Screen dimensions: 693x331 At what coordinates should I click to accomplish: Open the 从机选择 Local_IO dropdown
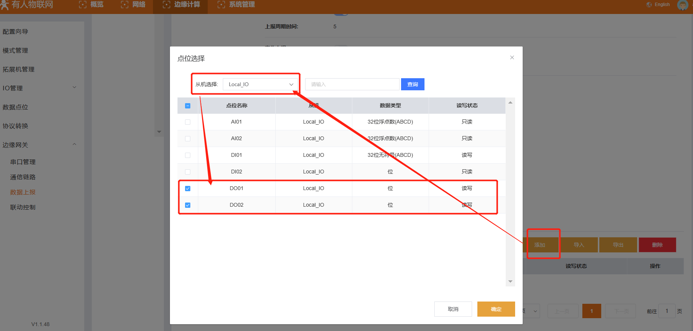(x=261, y=84)
